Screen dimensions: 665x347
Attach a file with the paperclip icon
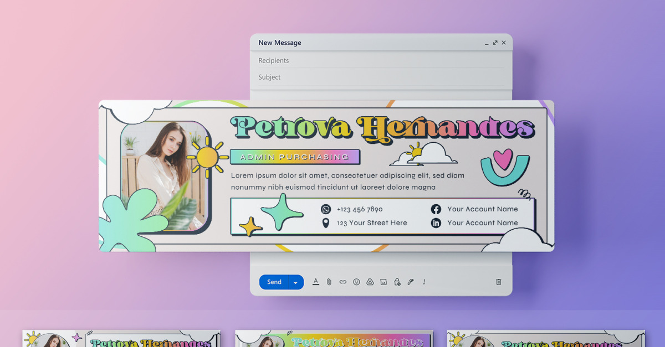pyautogui.click(x=329, y=282)
